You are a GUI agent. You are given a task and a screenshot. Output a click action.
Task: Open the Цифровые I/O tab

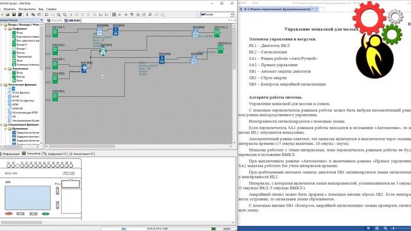55,154
